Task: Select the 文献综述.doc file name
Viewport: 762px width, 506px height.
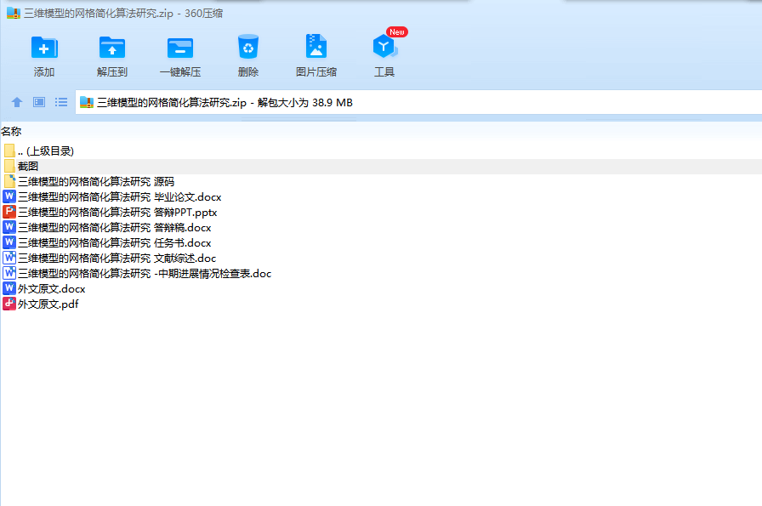Action: point(117,259)
